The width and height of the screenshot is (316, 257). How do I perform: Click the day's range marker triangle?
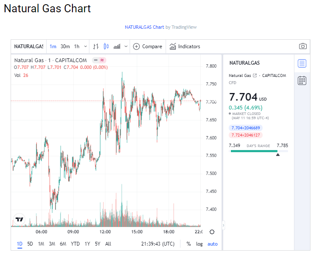pyautogui.click(x=278, y=155)
